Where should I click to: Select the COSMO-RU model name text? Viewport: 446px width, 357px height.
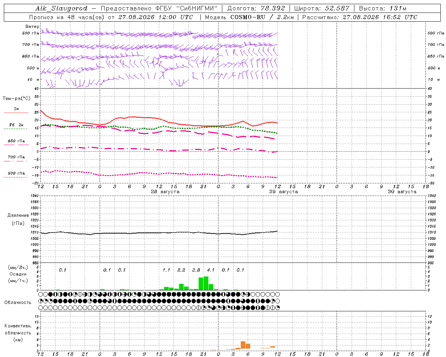tap(248, 17)
